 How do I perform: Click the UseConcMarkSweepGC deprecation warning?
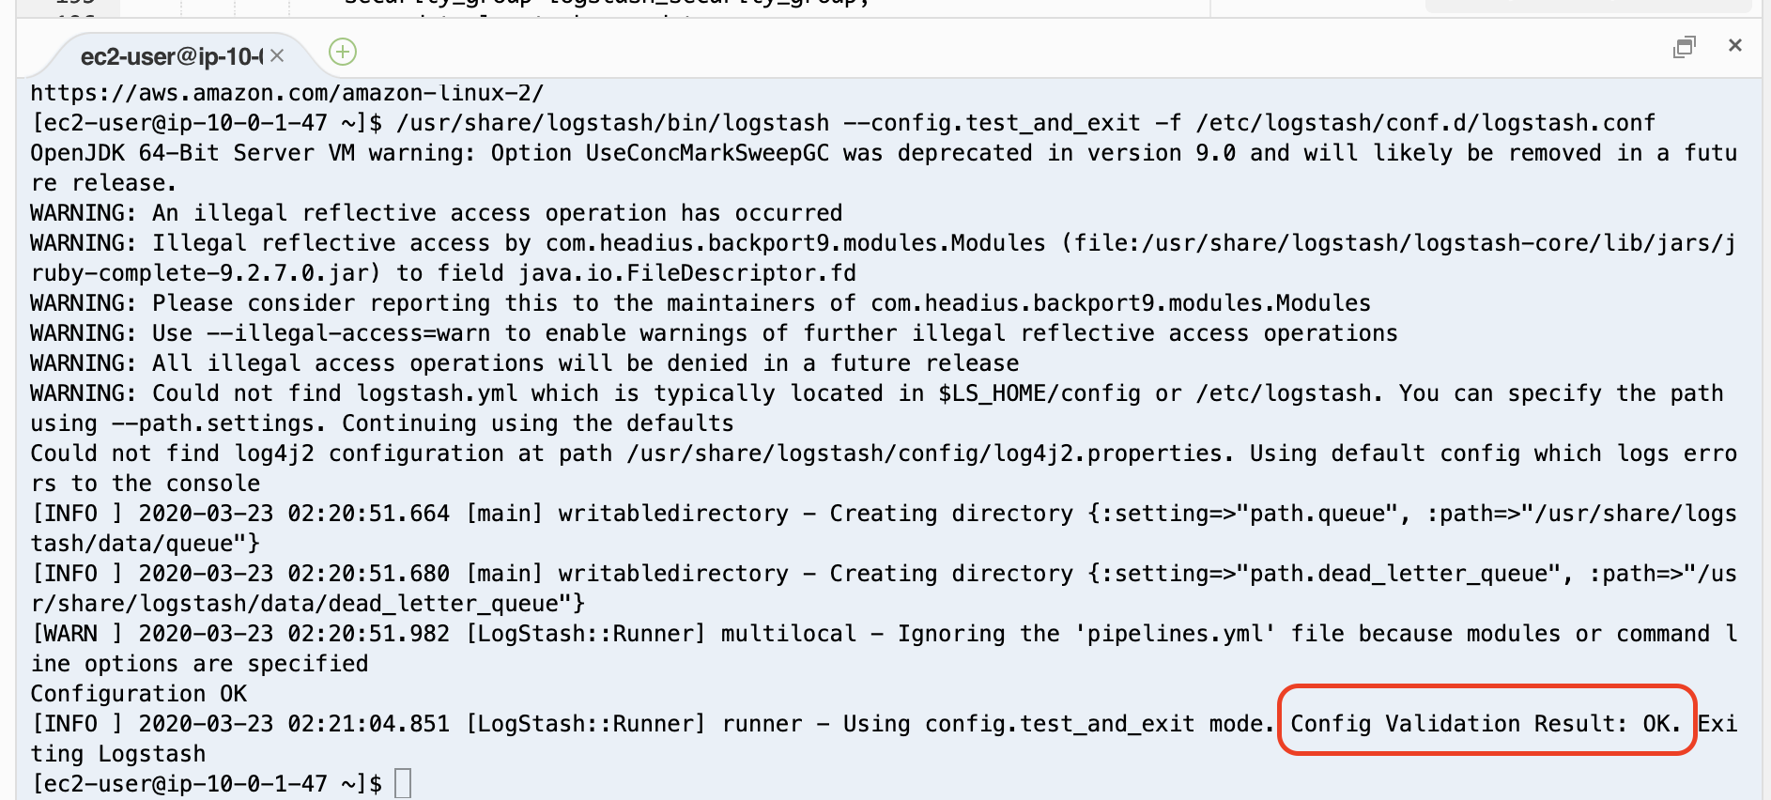click(x=884, y=168)
